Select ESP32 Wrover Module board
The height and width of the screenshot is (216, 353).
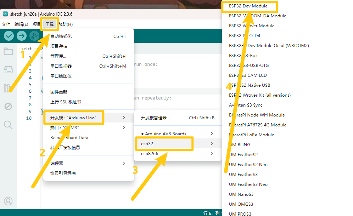(252, 25)
